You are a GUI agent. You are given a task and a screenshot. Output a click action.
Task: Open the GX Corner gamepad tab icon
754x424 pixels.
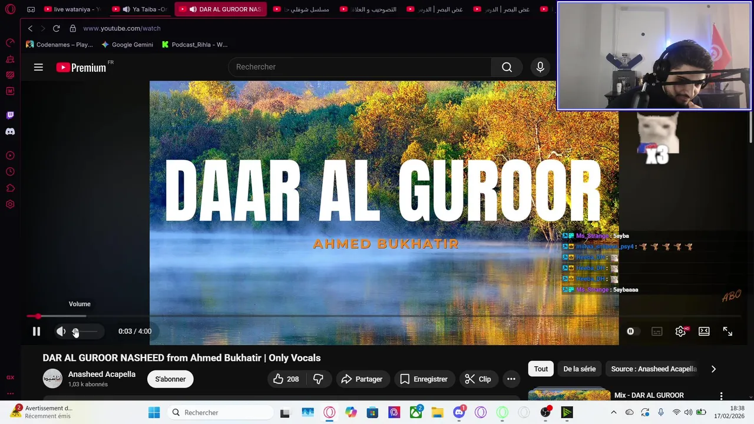click(x=31, y=9)
